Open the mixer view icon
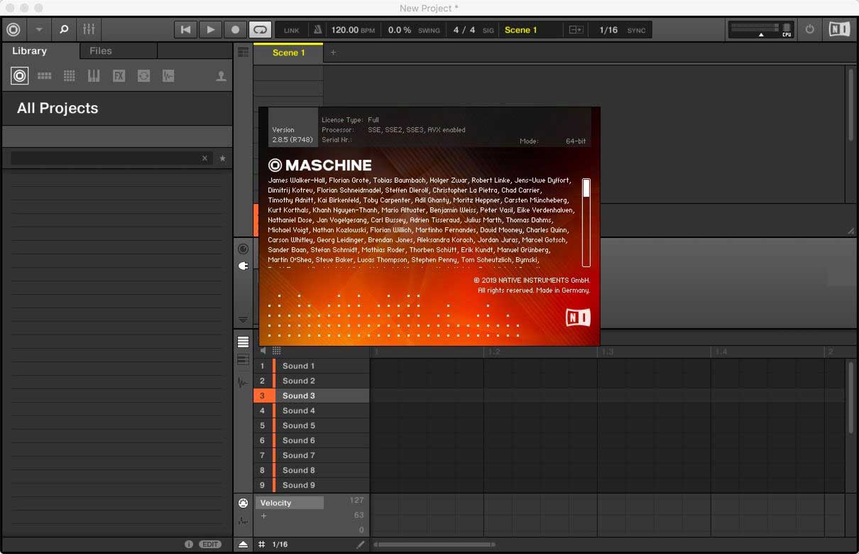This screenshot has height=554, width=859. pos(89,30)
